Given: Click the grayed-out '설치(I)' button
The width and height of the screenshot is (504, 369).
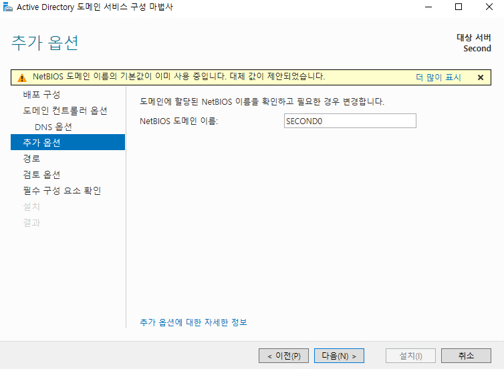Looking at the screenshot, I should 411,356.
